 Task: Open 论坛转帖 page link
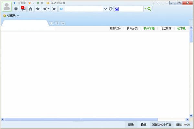(166, 28)
